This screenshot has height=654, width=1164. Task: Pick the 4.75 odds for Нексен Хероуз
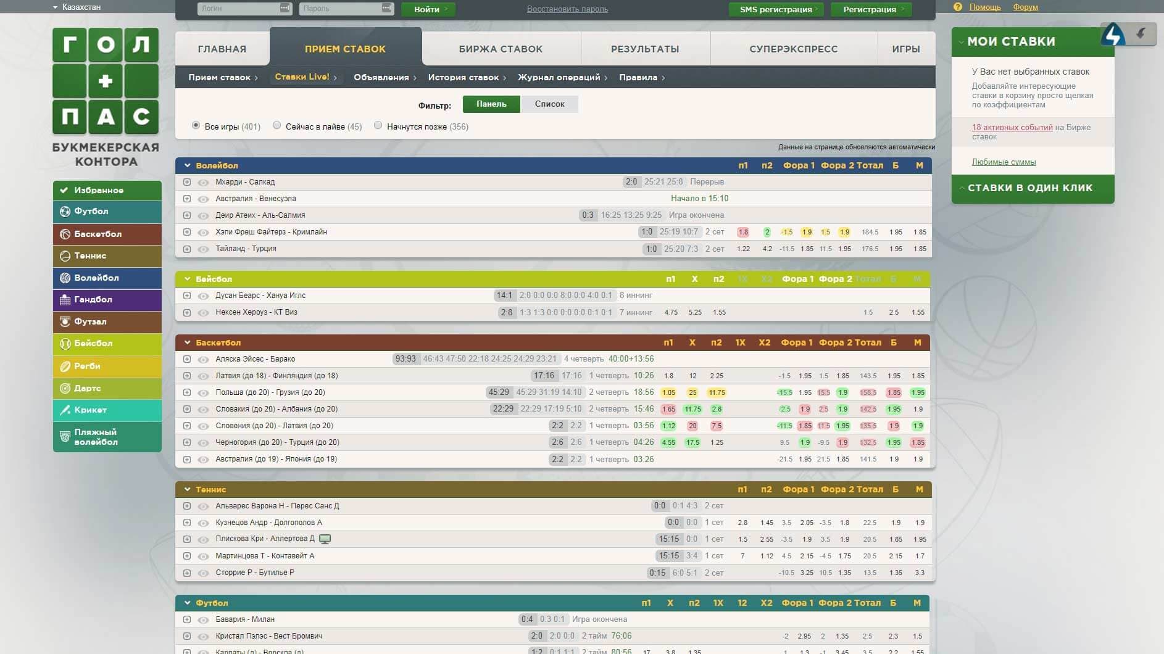pos(671,313)
